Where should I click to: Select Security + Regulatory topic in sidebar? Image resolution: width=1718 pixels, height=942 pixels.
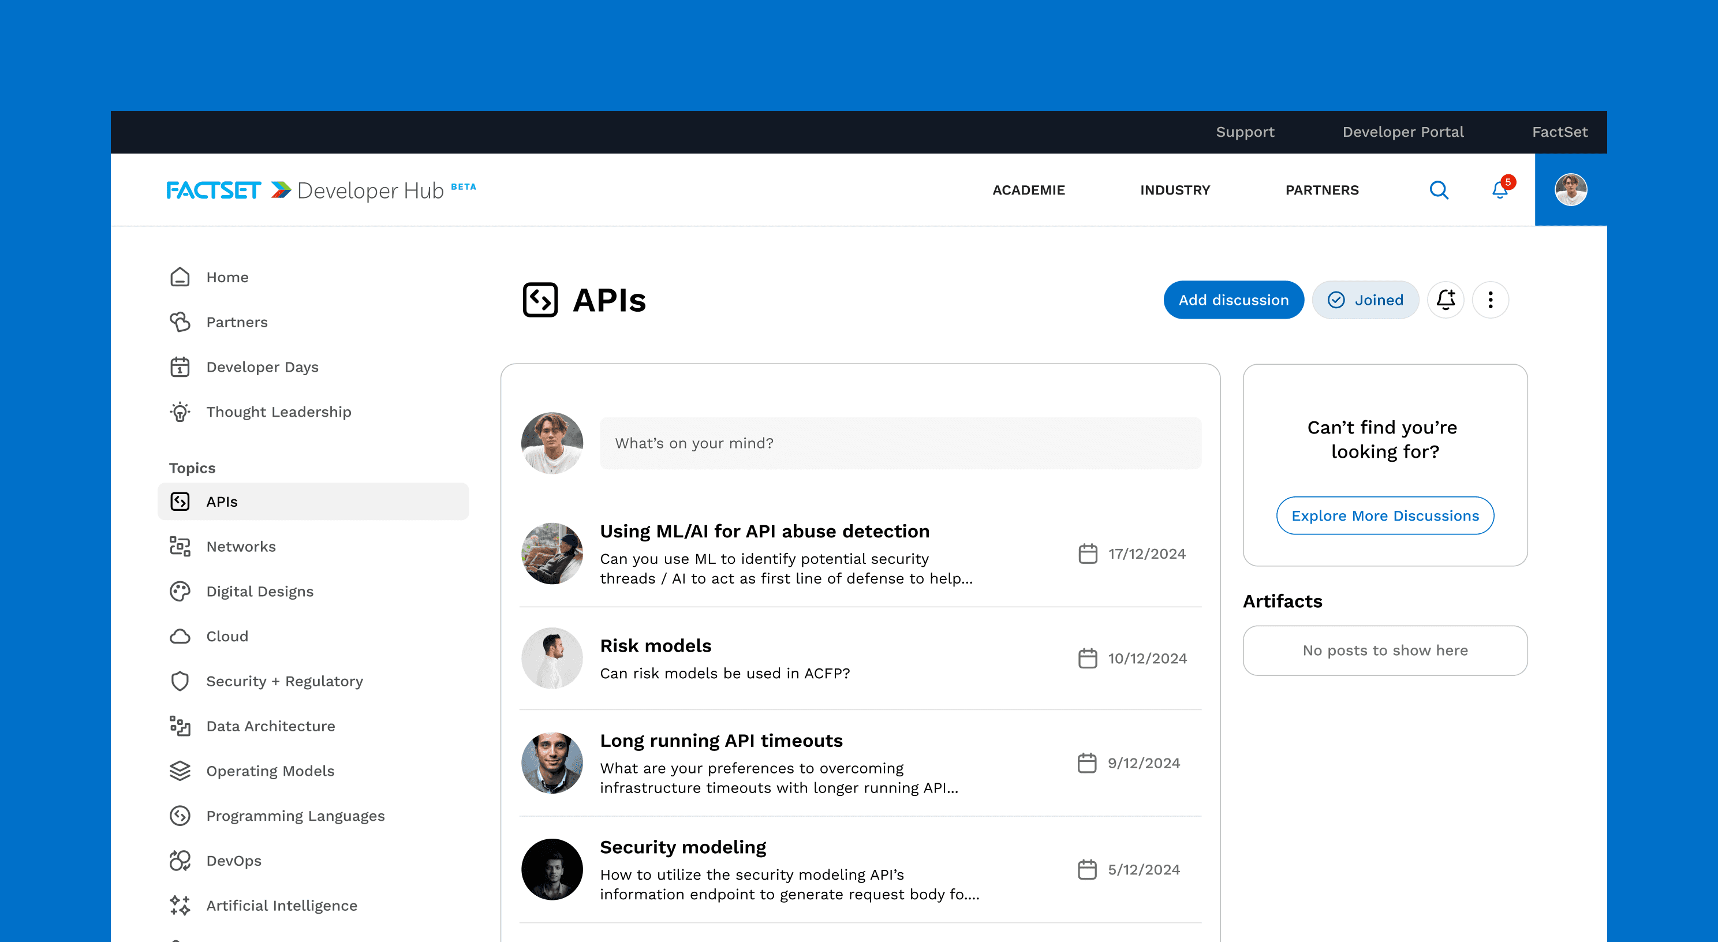[x=285, y=681]
